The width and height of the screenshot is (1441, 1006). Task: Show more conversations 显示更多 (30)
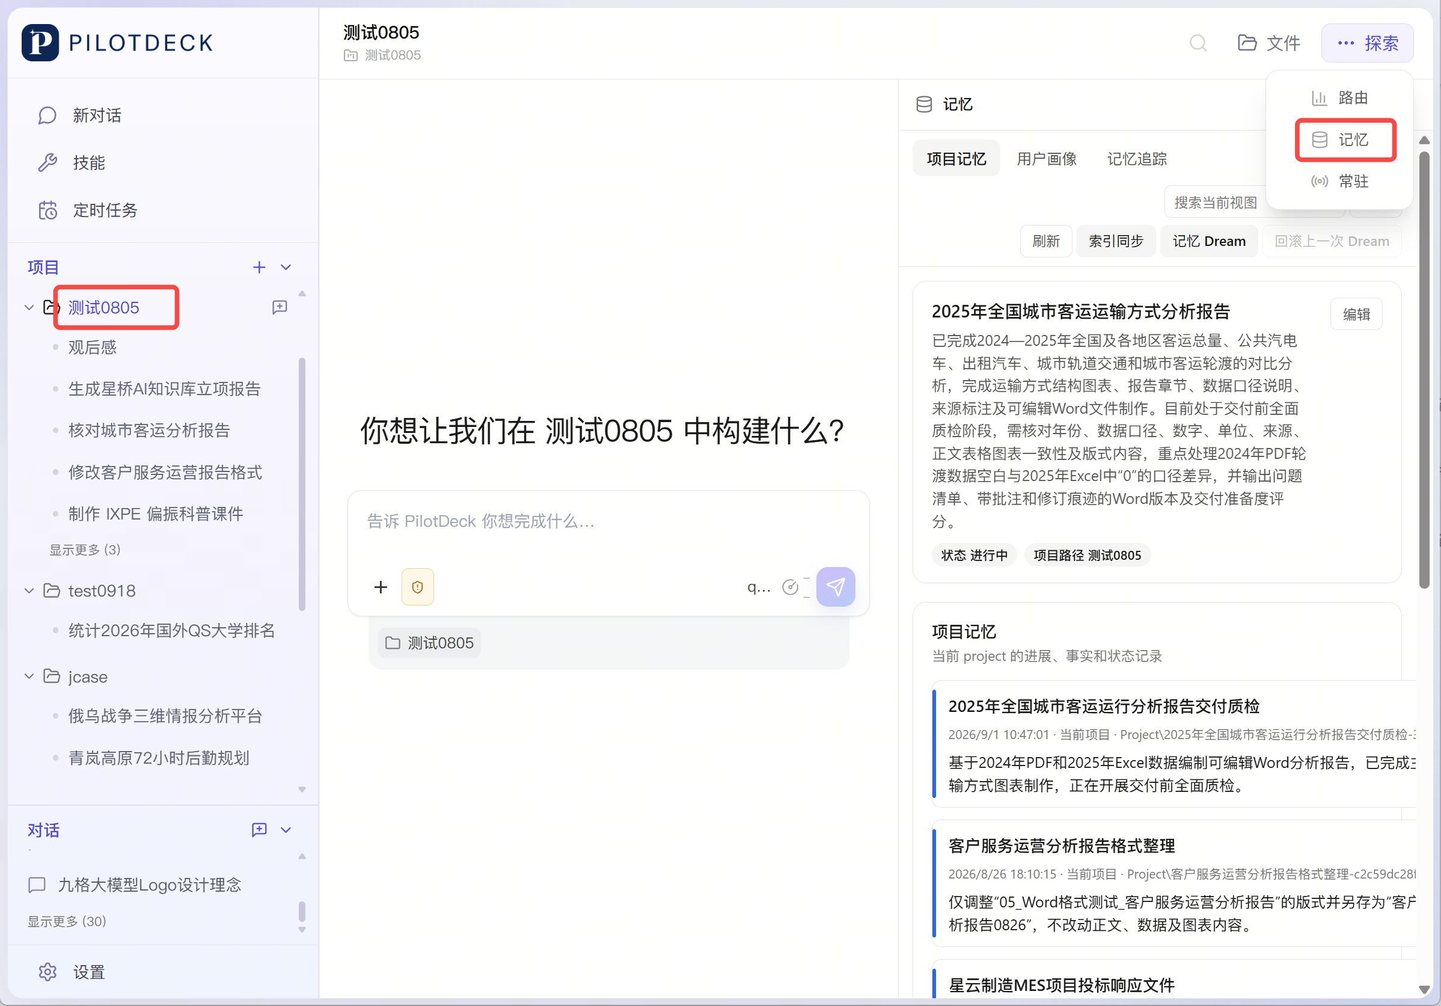coord(67,921)
